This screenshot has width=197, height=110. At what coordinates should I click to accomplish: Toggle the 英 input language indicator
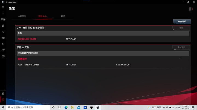click(x=179, y=107)
